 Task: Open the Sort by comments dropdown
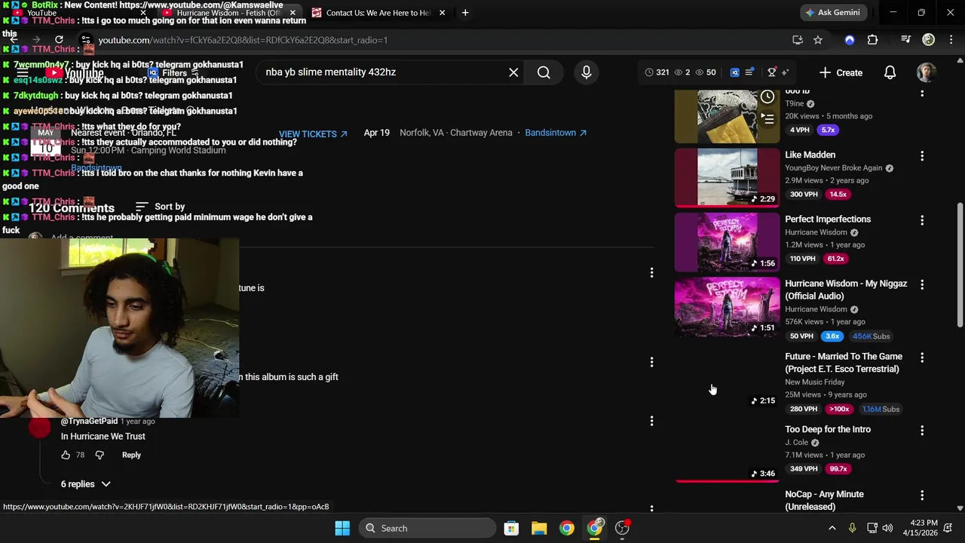point(160,207)
